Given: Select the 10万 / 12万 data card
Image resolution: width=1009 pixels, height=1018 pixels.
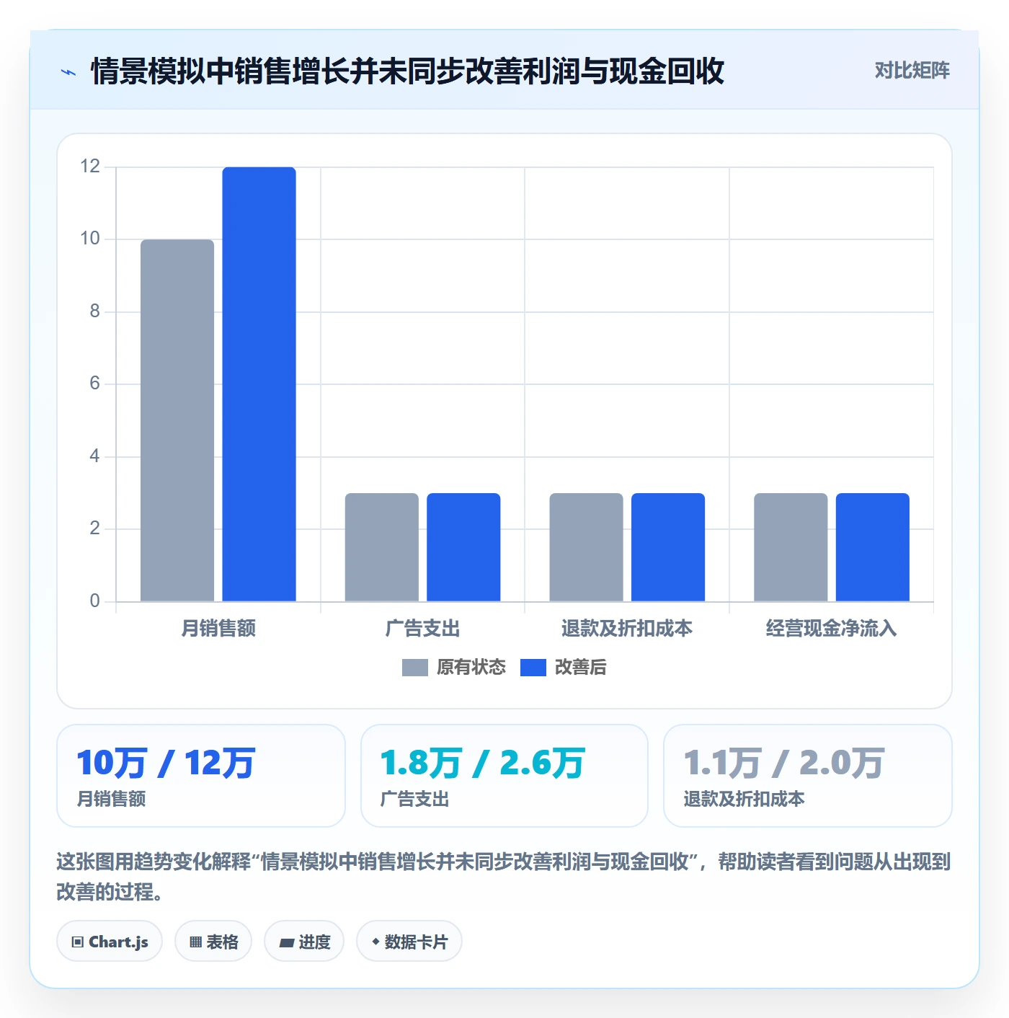Looking at the screenshot, I should [x=201, y=776].
